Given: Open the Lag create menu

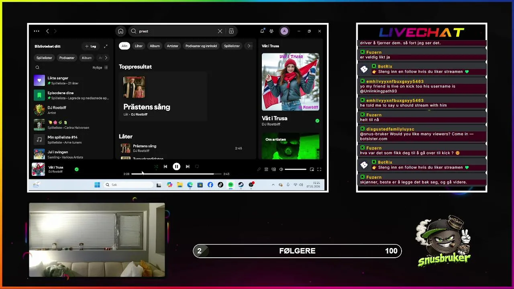Looking at the screenshot, I should 91,46.
